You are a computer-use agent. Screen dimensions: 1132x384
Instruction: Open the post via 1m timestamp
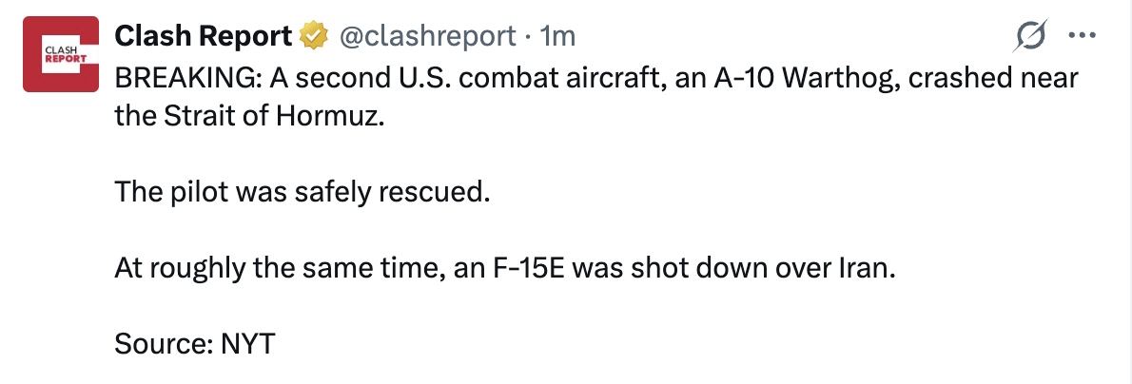point(557,35)
